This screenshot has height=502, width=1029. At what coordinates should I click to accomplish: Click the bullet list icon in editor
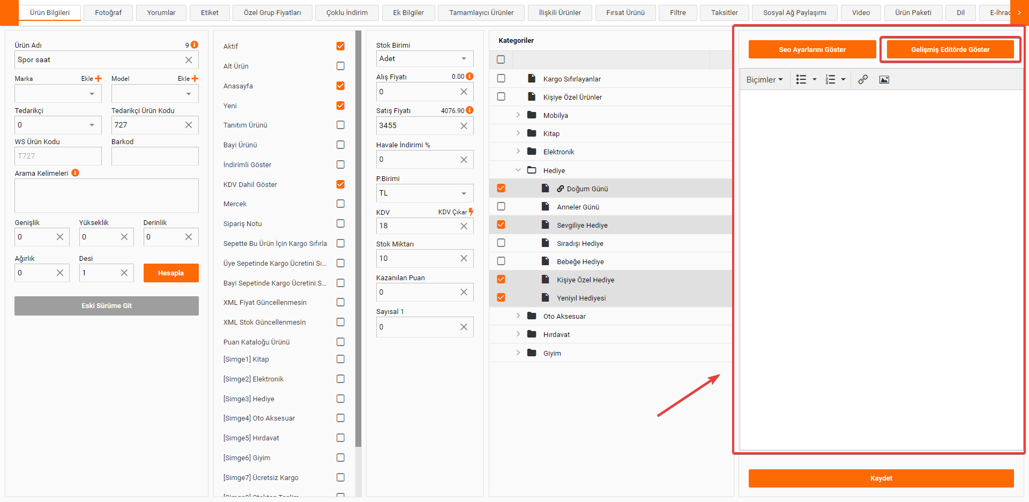[801, 79]
